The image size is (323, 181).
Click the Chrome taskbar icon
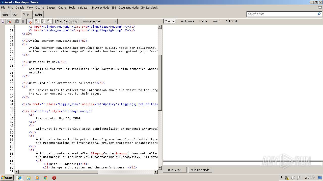tap(45, 178)
